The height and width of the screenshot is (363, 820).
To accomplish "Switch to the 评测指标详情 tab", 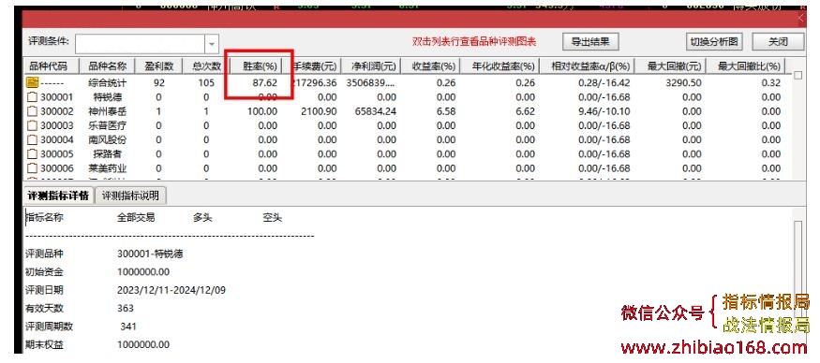I will tap(58, 196).
